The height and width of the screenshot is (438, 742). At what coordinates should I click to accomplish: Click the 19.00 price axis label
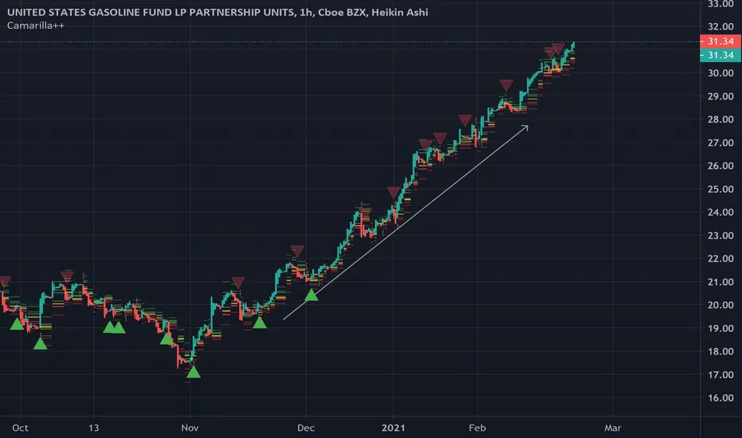tap(721, 328)
